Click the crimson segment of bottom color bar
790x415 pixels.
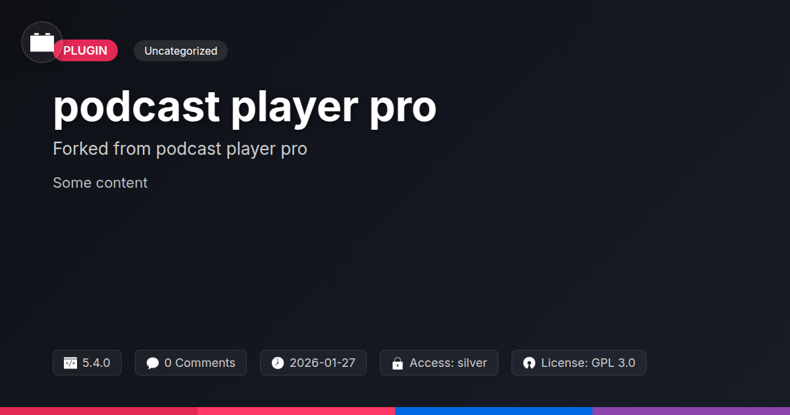99,411
